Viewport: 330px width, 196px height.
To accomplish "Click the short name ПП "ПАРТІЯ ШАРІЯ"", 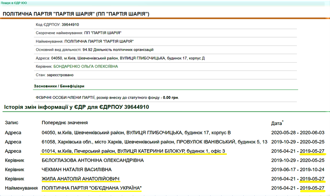I will (103, 33).
